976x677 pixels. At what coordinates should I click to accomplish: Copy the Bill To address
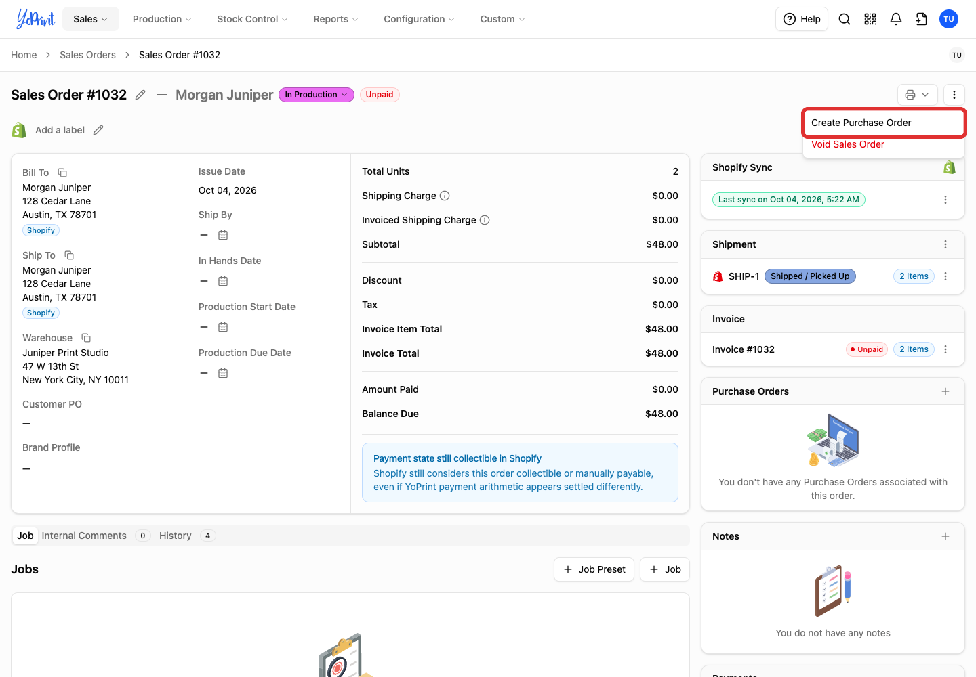62,173
